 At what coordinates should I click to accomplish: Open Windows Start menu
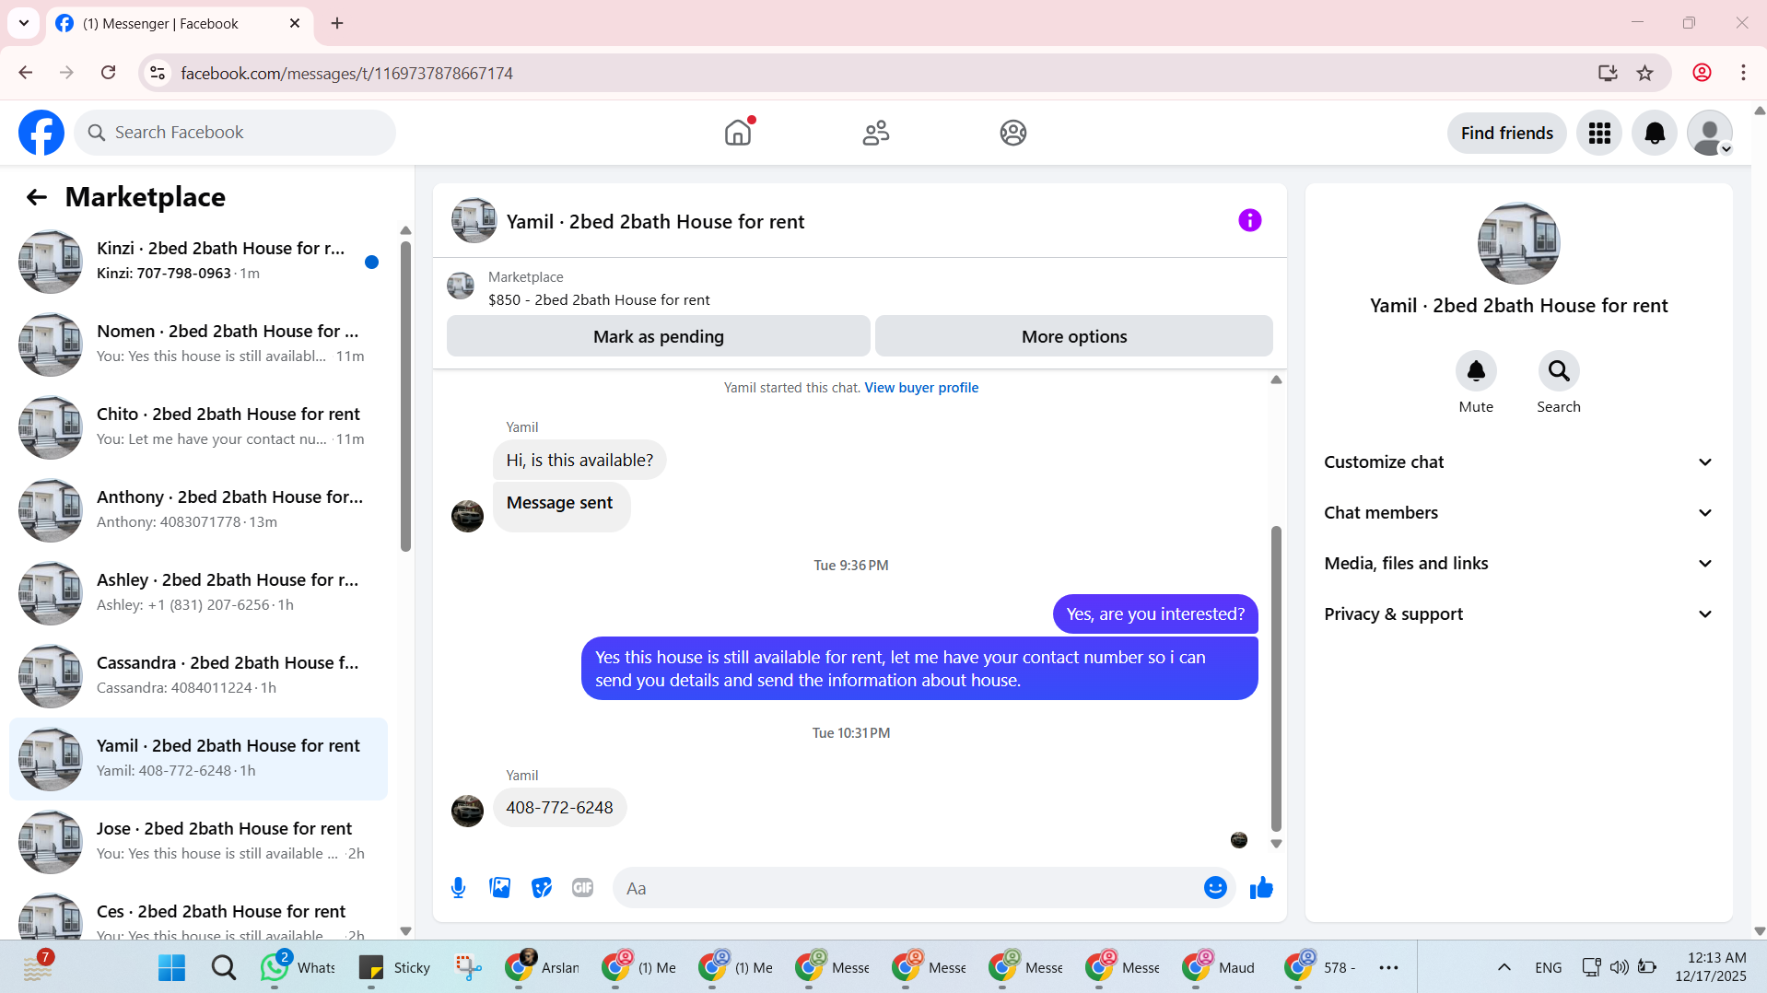pos(171,967)
